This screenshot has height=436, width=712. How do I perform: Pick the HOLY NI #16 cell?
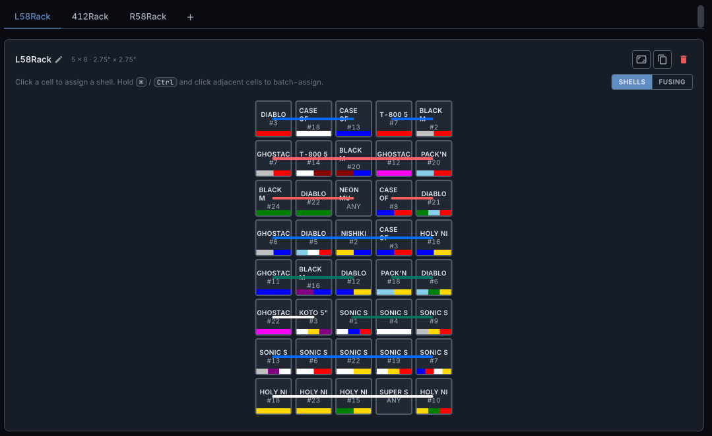pyautogui.click(x=434, y=238)
